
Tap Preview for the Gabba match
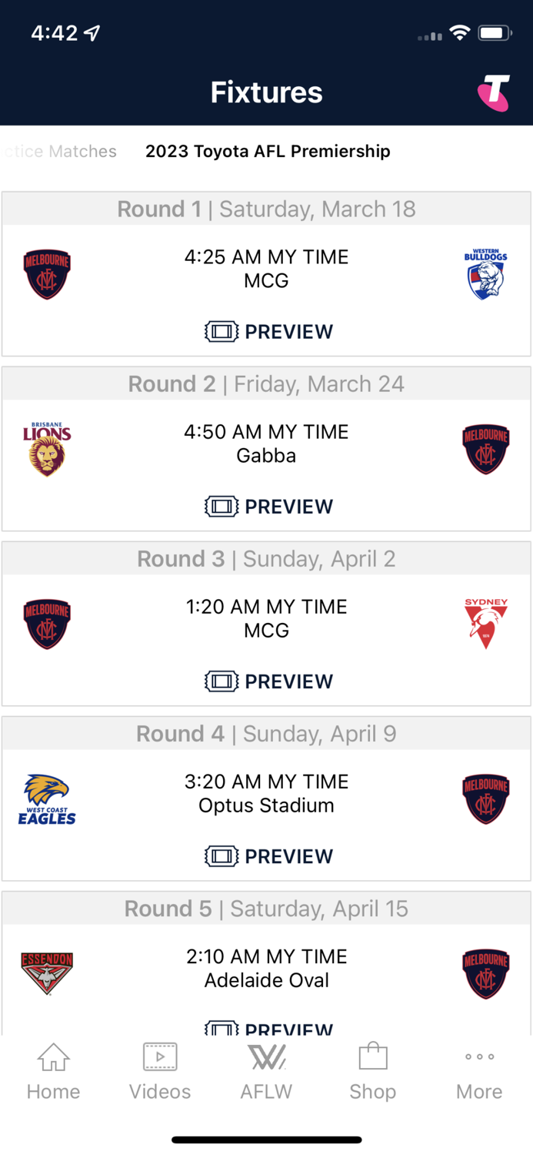[268, 507]
